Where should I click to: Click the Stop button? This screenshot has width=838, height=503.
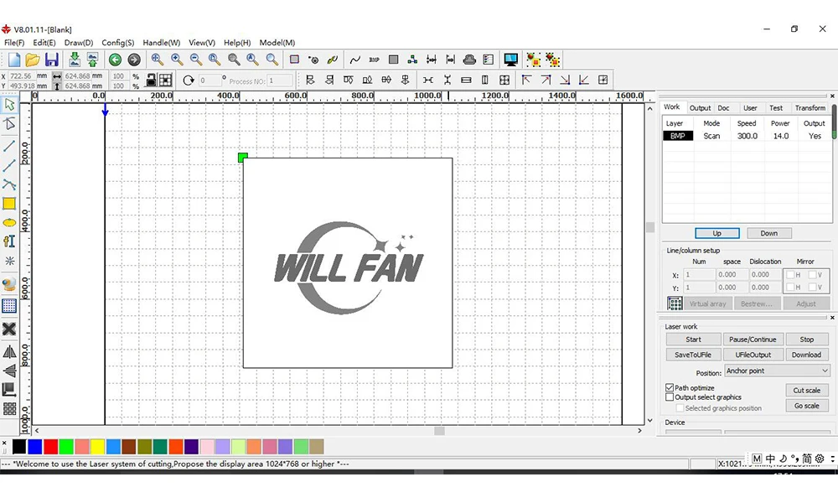[806, 340]
